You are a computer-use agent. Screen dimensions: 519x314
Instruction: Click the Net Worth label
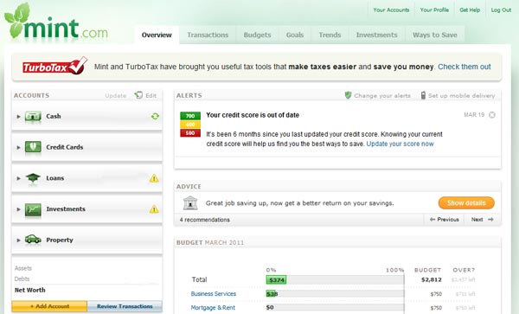(x=29, y=290)
